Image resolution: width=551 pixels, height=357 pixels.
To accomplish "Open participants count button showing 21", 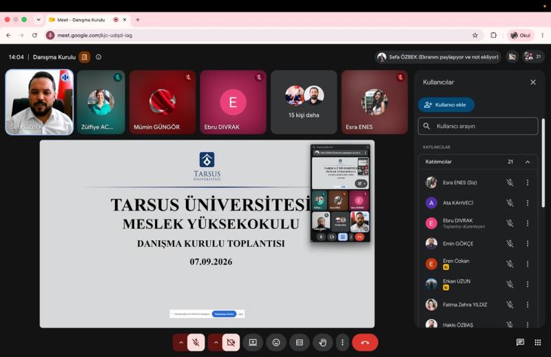I will (x=532, y=57).
